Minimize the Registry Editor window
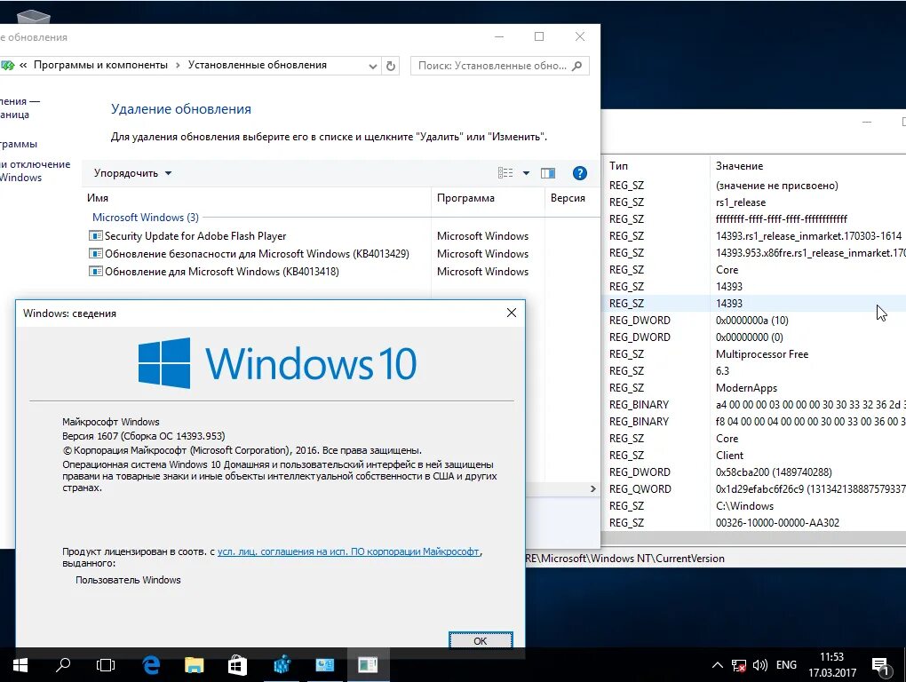This screenshot has height=682, width=906. (x=867, y=122)
